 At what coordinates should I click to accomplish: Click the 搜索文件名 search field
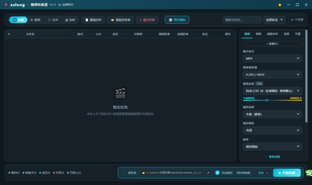pyautogui.click(x=242, y=20)
